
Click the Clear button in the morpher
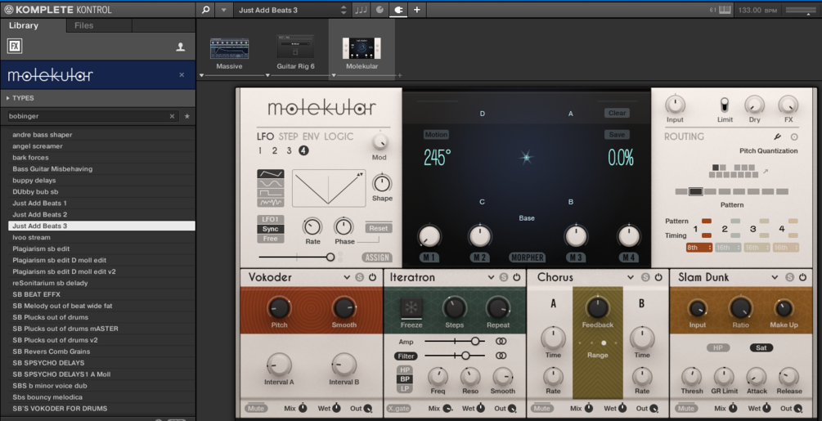point(617,113)
